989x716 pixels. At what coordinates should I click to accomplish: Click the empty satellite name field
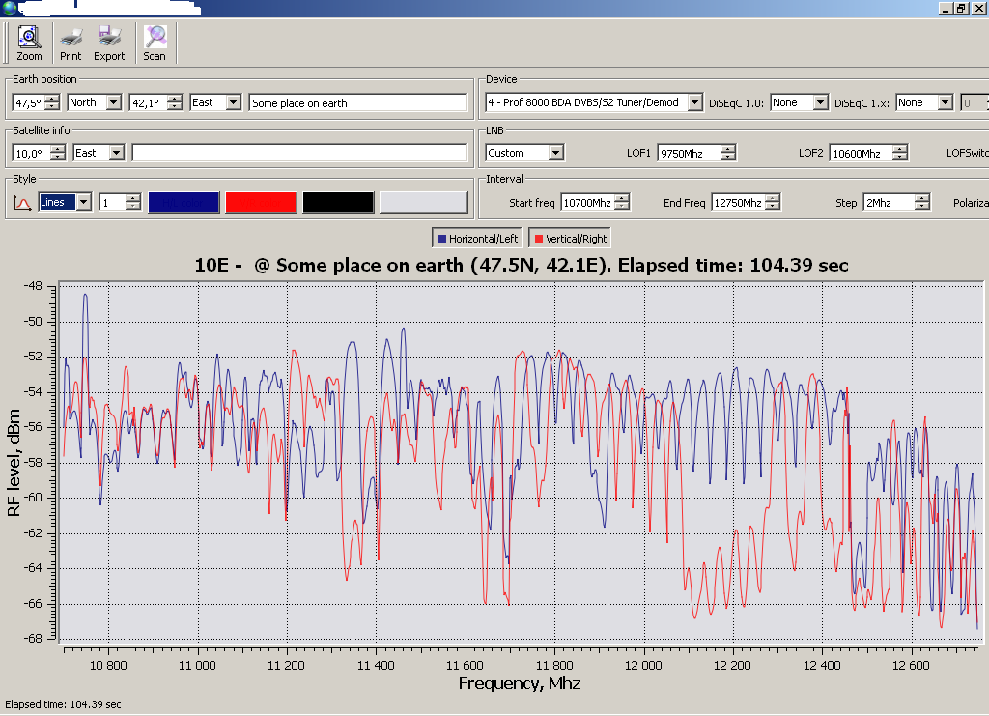[x=299, y=153]
